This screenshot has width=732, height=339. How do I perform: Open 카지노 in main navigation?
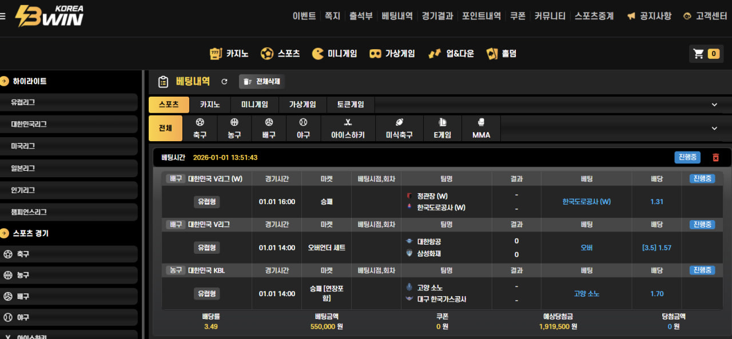[x=230, y=54]
